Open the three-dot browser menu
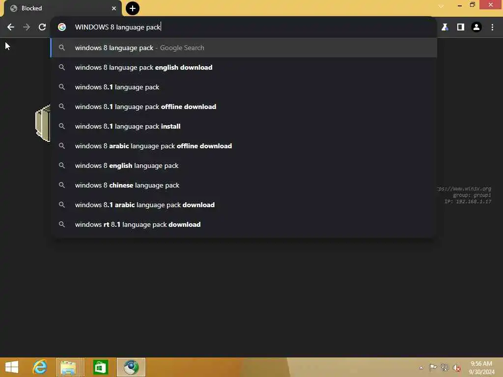This screenshot has width=503, height=377. [x=492, y=27]
